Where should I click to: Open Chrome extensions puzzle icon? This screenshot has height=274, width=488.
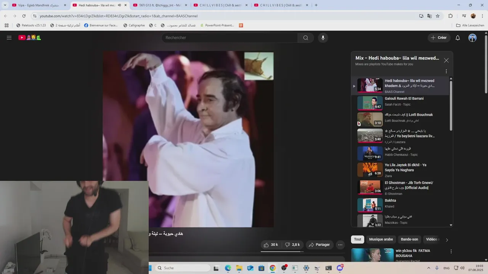[450, 16]
